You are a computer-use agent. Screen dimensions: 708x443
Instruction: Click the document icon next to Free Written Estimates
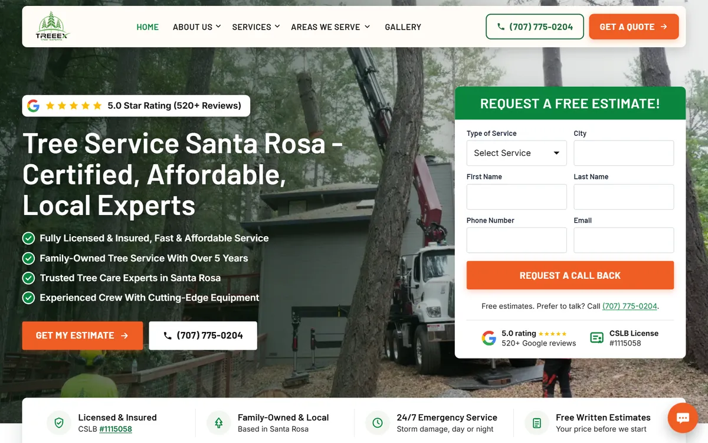click(x=537, y=423)
